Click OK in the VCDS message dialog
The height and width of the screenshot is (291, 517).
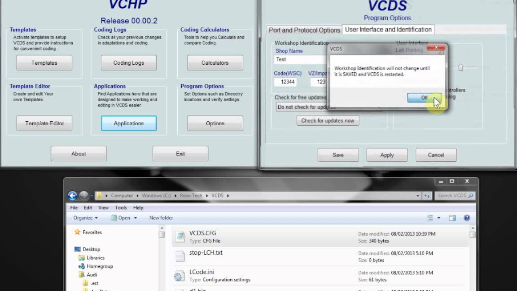click(x=424, y=98)
